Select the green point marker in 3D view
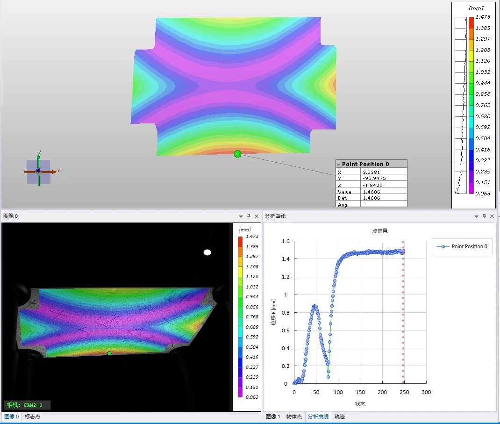 click(x=237, y=154)
